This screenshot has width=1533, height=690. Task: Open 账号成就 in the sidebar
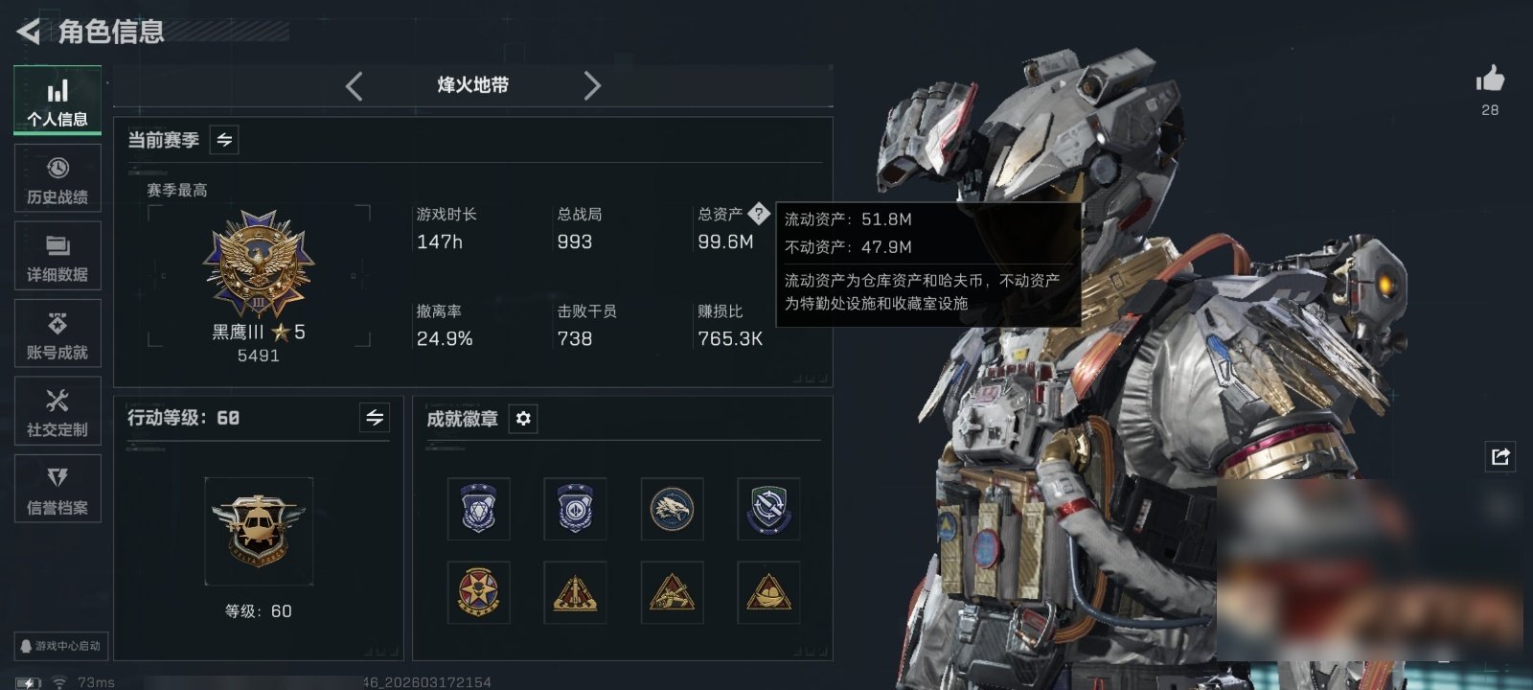[57, 333]
